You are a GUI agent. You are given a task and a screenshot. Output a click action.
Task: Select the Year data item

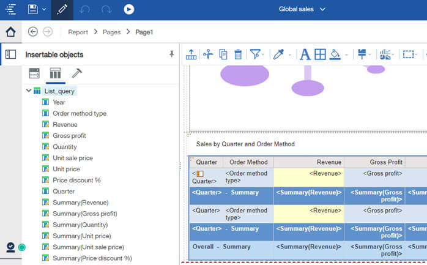coord(59,102)
